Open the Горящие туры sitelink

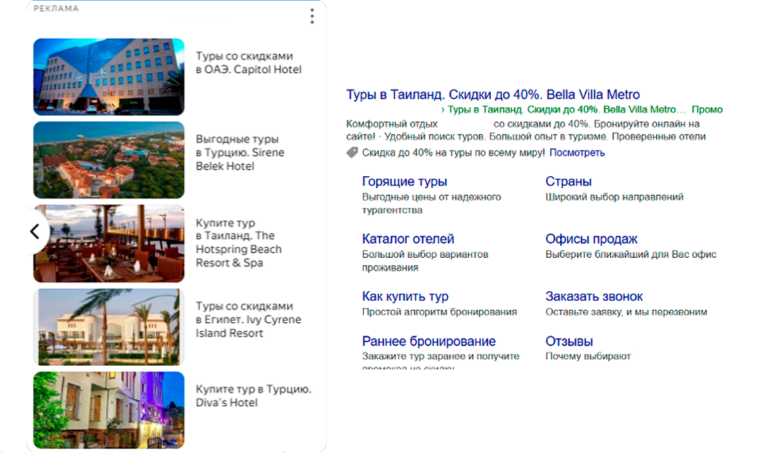tap(405, 181)
